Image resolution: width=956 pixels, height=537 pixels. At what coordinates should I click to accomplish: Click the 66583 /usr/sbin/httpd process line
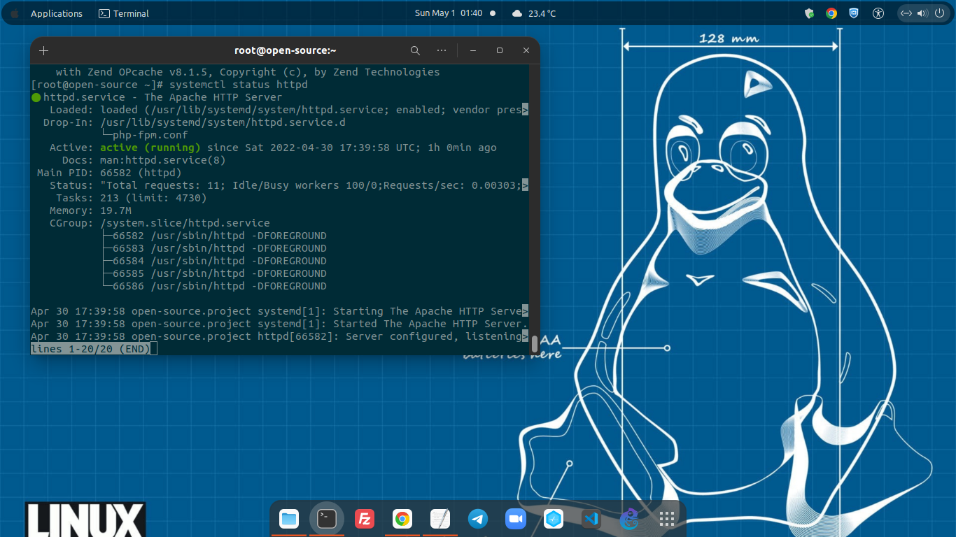(x=220, y=248)
